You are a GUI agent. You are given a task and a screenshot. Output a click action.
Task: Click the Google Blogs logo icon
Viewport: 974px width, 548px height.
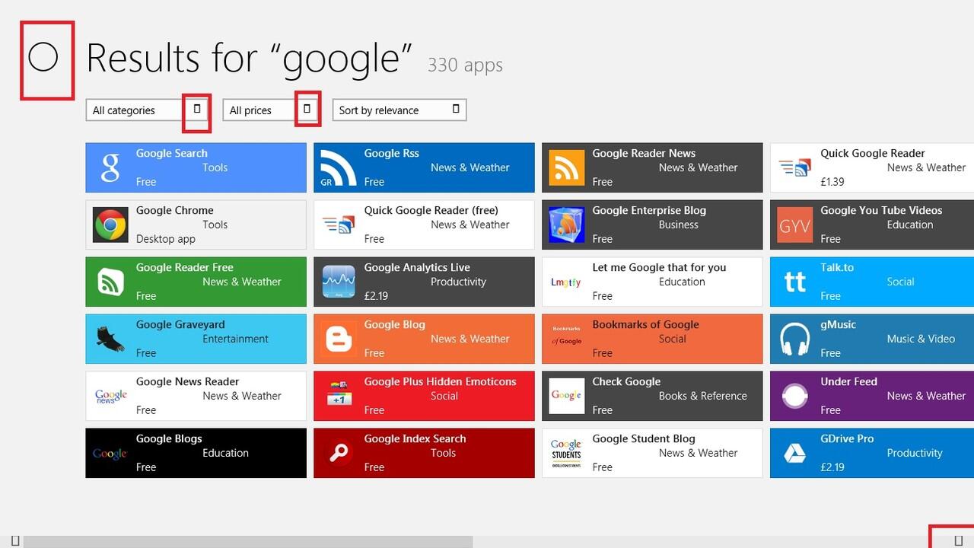click(x=110, y=453)
